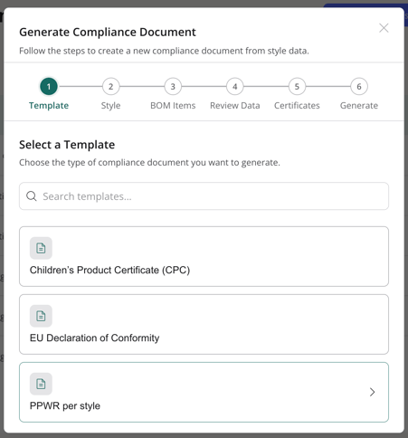This screenshot has width=408, height=438.
Task: Select step 1 Template circle
Action: tap(49, 87)
